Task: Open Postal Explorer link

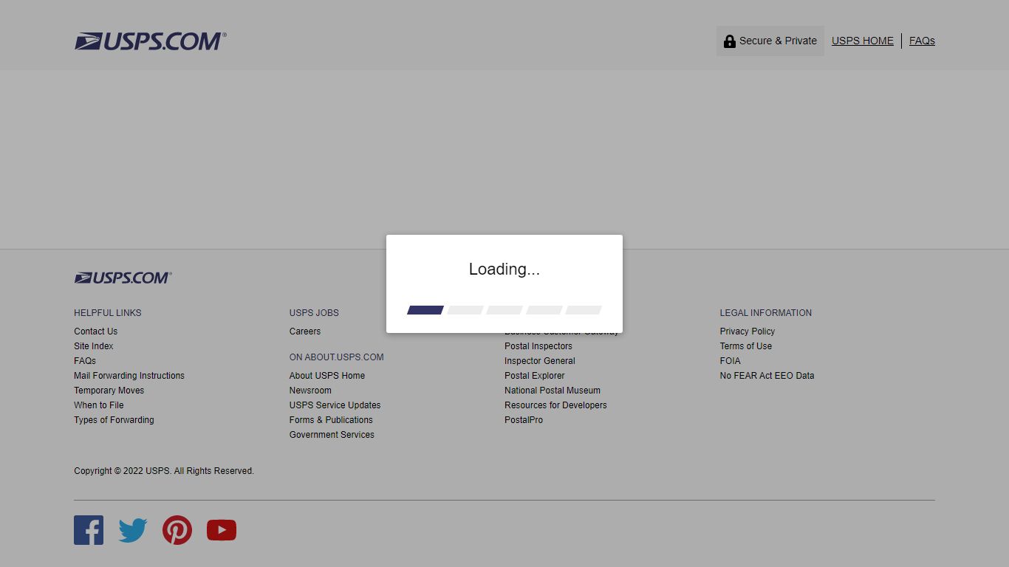Action: point(535,376)
